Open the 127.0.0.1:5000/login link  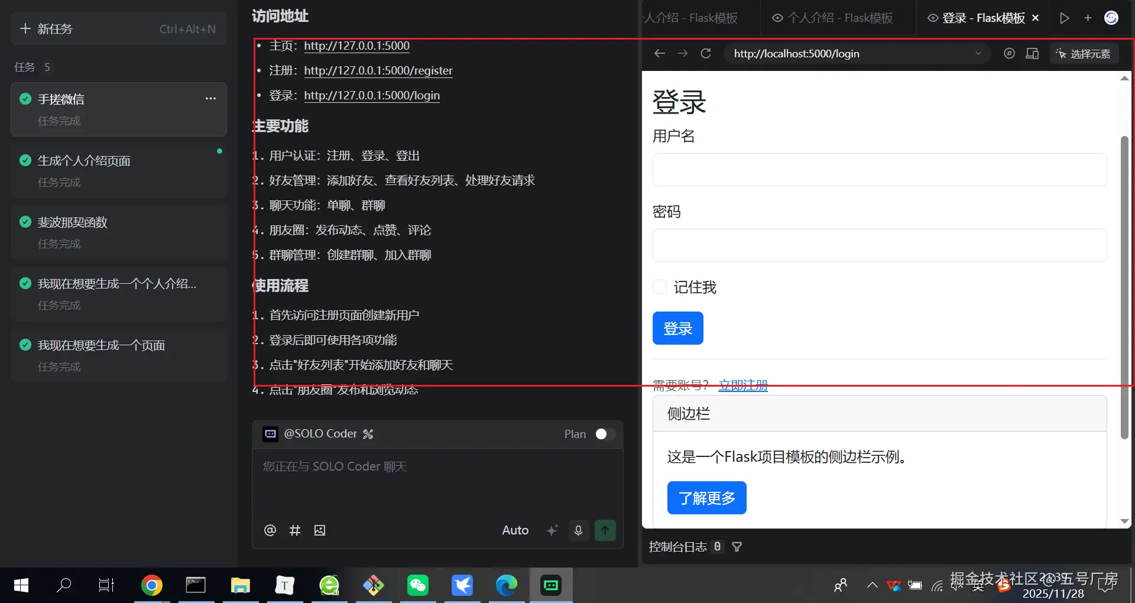click(372, 95)
